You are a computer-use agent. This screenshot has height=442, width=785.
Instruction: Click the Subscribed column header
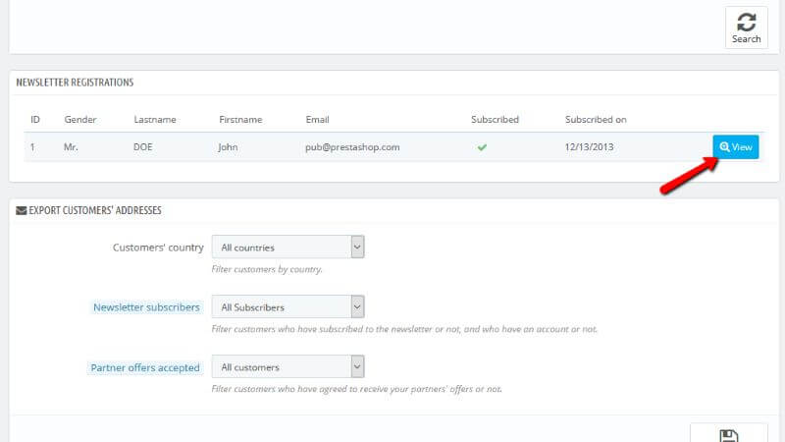pyautogui.click(x=495, y=119)
